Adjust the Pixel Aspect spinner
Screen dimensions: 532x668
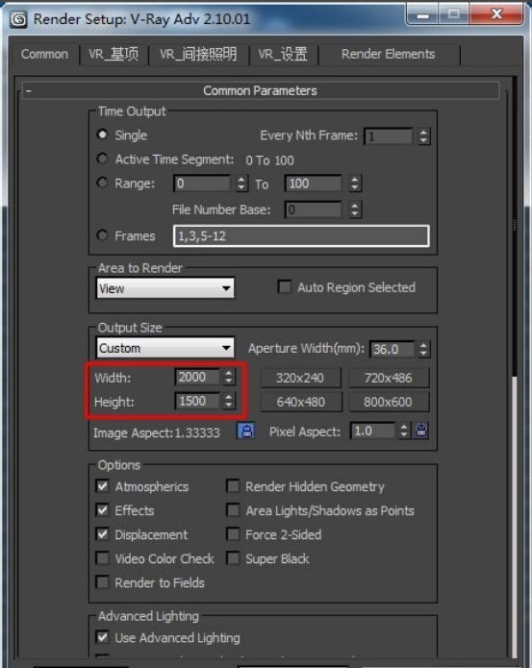click(404, 431)
